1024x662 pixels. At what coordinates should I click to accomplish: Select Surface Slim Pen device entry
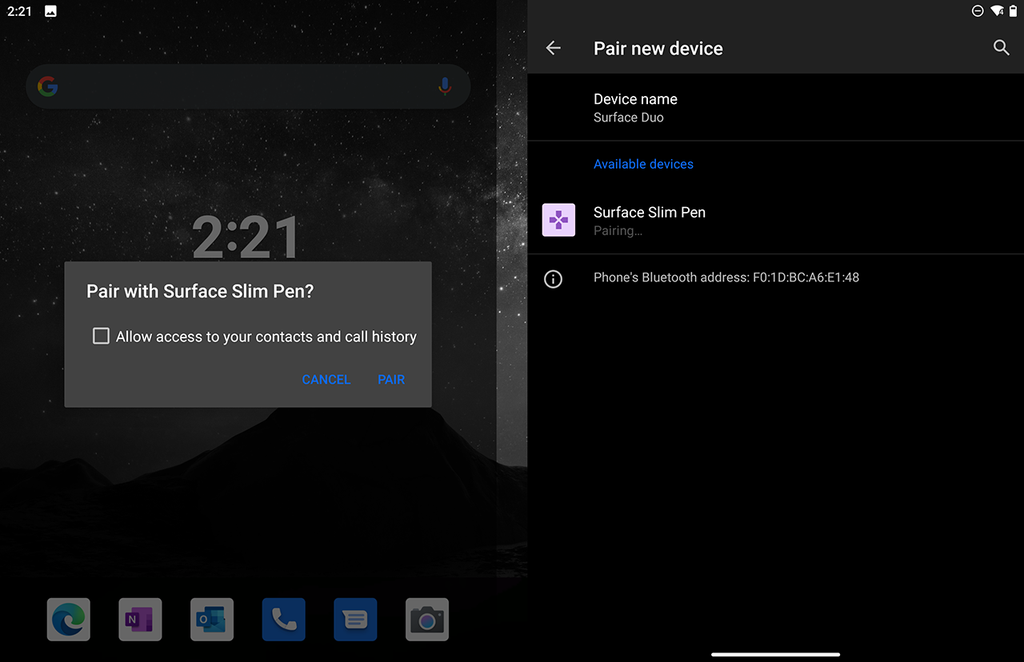coord(776,221)
